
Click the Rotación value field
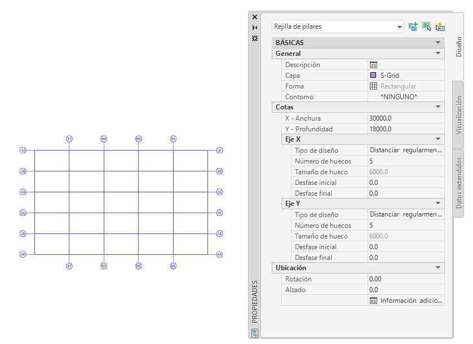(x=405, y=279)
